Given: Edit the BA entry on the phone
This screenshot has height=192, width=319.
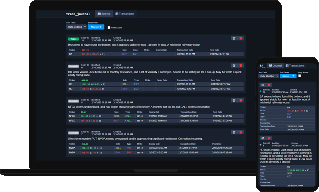Looking at the screenshot, I should (263, 85).
